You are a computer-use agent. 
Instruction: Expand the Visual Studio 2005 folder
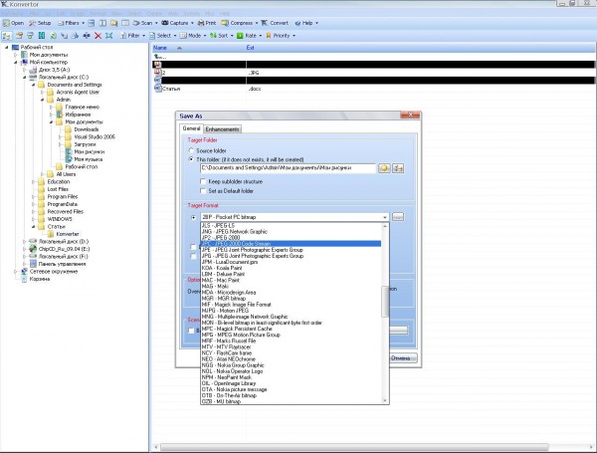(60, 136)
